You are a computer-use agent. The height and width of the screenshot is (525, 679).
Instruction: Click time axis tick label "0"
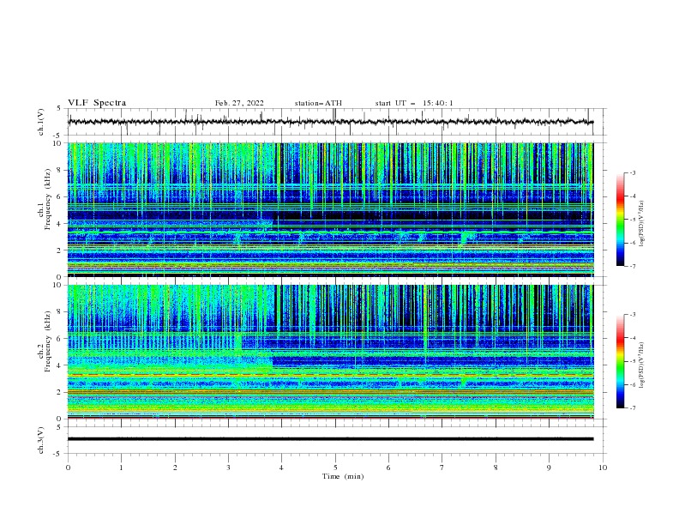[x=68, y=468]
